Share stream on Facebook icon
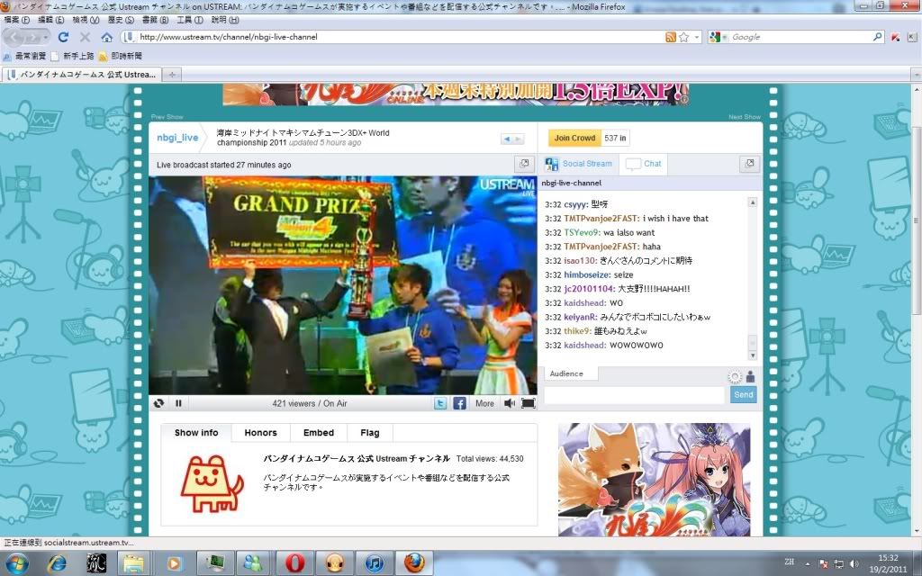The height and width of the screenshot is (576, 922). click(460, 403)
